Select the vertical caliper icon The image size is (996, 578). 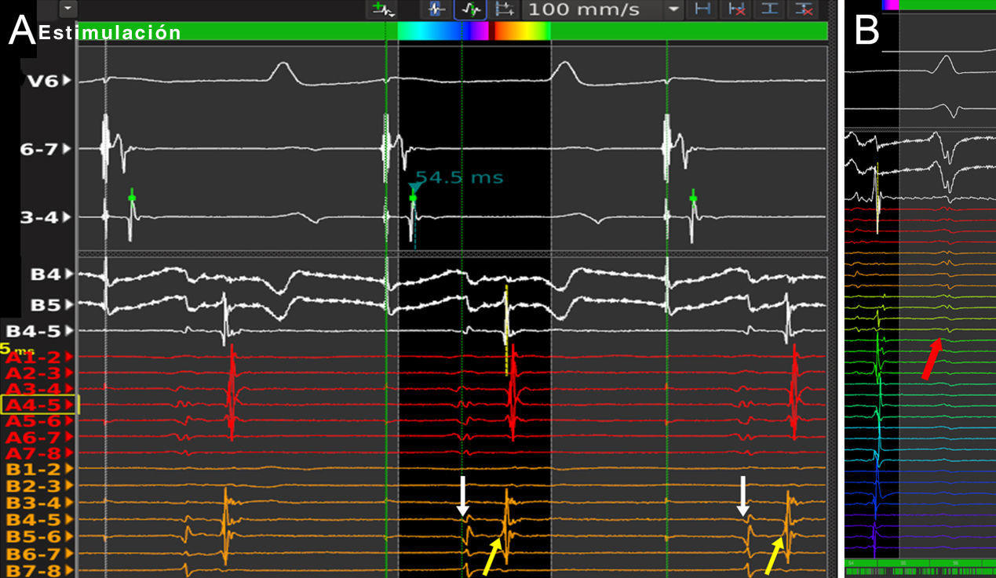pos(770,9)
